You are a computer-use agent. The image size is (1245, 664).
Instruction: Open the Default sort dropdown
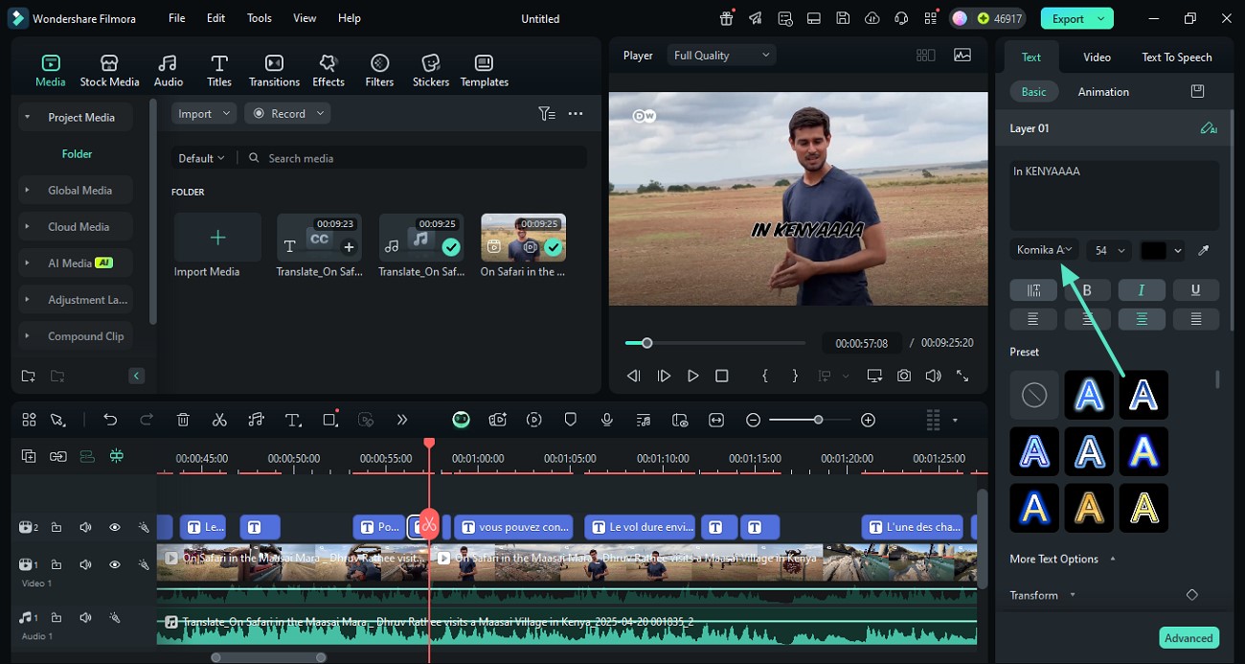[201, 158]
